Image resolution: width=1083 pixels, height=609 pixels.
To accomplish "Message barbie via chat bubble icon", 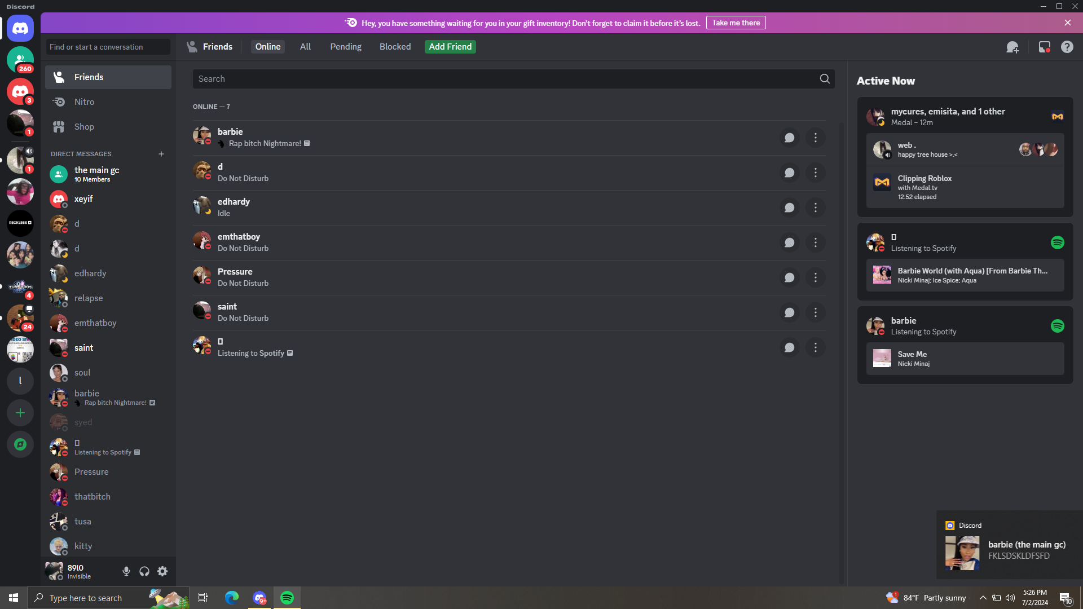I will pos(789,138).
